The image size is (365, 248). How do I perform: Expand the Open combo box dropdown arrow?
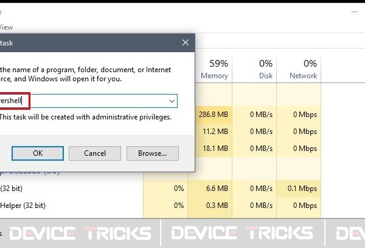(x=172, y=101)
